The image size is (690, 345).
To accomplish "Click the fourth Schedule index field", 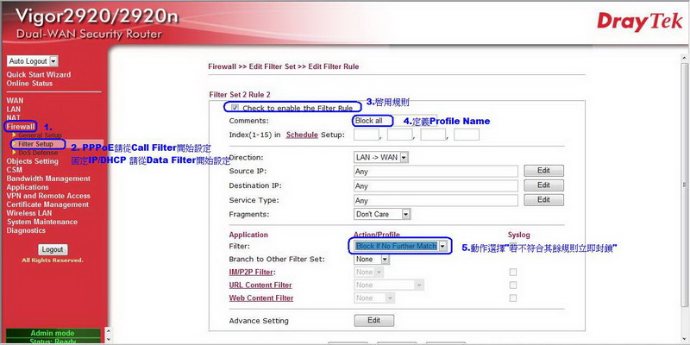I will [x=467, y=135].
